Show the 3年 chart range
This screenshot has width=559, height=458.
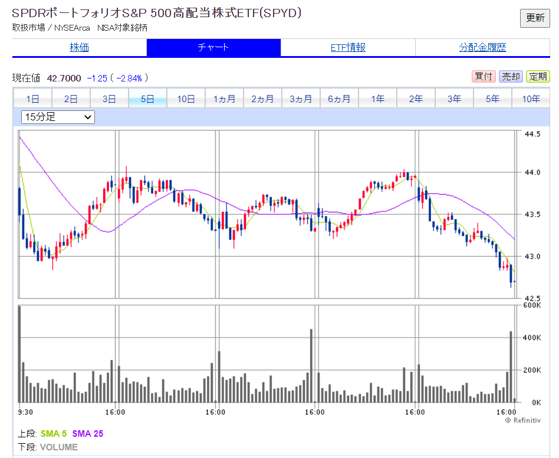[454, 99]
